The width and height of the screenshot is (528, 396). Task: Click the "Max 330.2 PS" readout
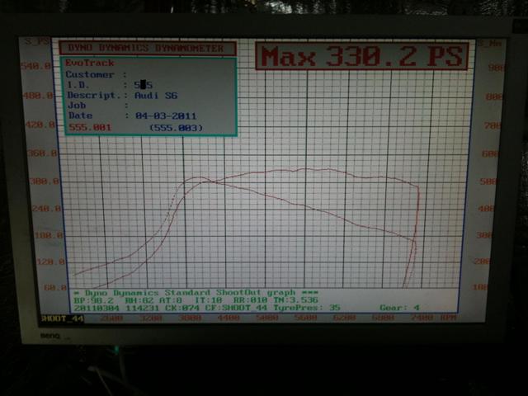pos(361,56)
